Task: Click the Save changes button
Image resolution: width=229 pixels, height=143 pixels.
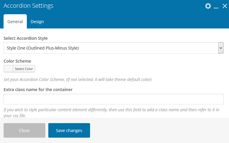Action: coord(69,131)
